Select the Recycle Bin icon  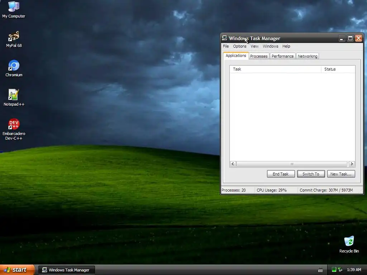pos(349,244)
